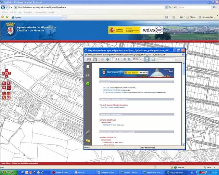The image size is (219, 175).
Task: Click the Add to Favorites icon
Action: pos(7,17)
